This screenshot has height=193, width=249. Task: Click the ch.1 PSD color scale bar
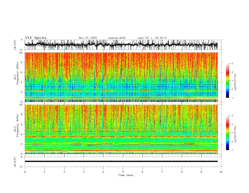pos(227,81)
